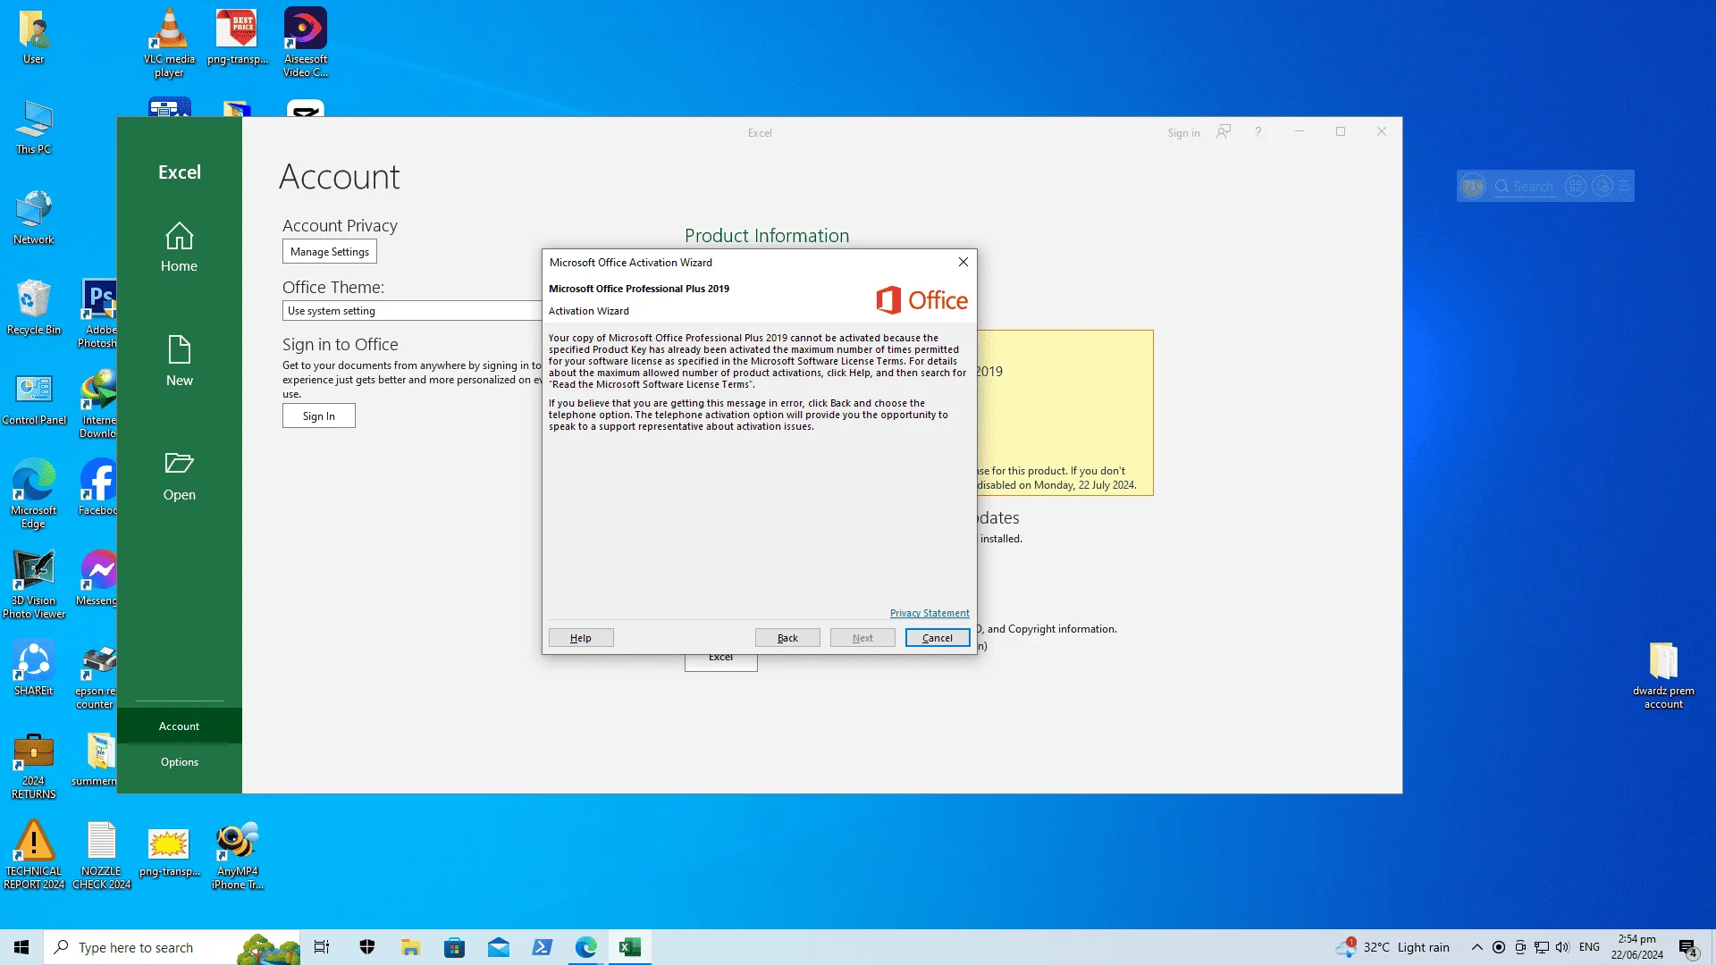Select the Facebook desktop shortcut
Viewport: 1716px width, 965px height.
(98, 488)
